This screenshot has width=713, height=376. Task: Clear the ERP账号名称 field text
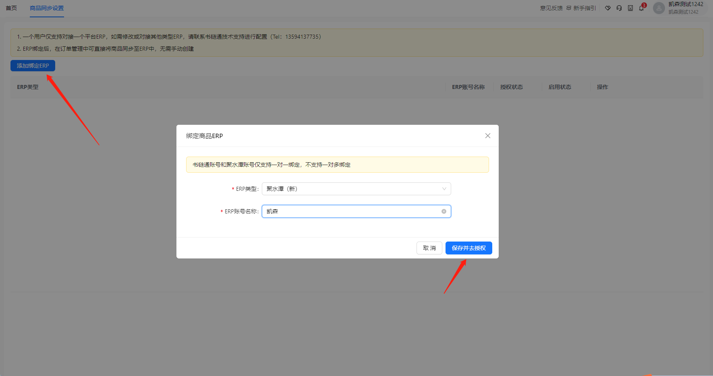[444, 211]
